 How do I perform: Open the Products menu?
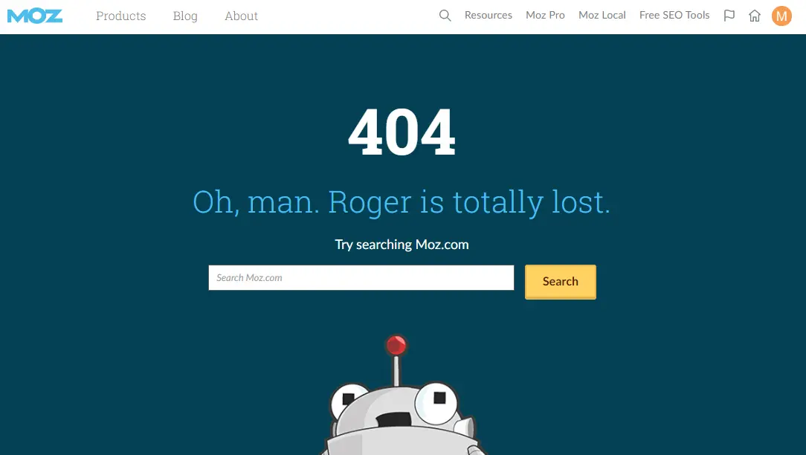tap(120, 16)
